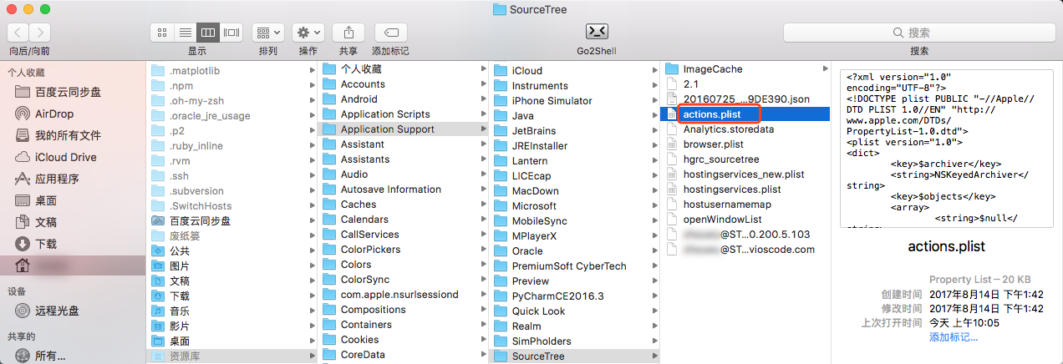Select the browser.plist file
The width and height of the screenshot is (1063, 364).
tap(714, 144)
